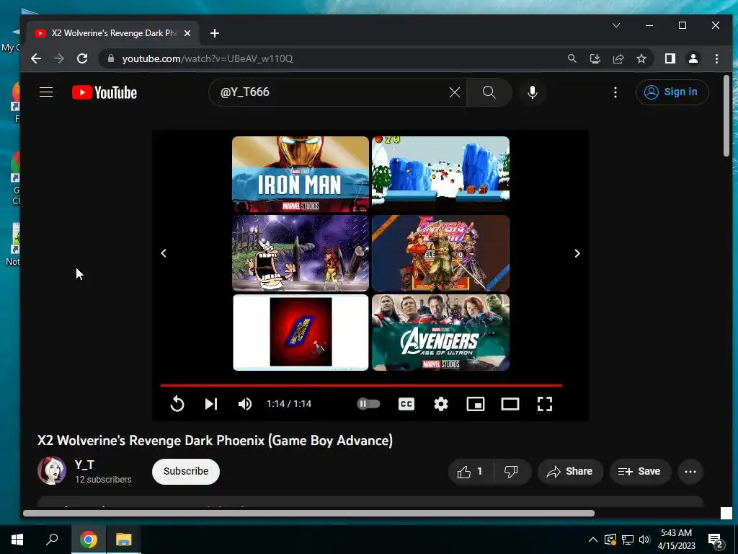Open the Iron Man suggested video

click(x=301, y=175)
